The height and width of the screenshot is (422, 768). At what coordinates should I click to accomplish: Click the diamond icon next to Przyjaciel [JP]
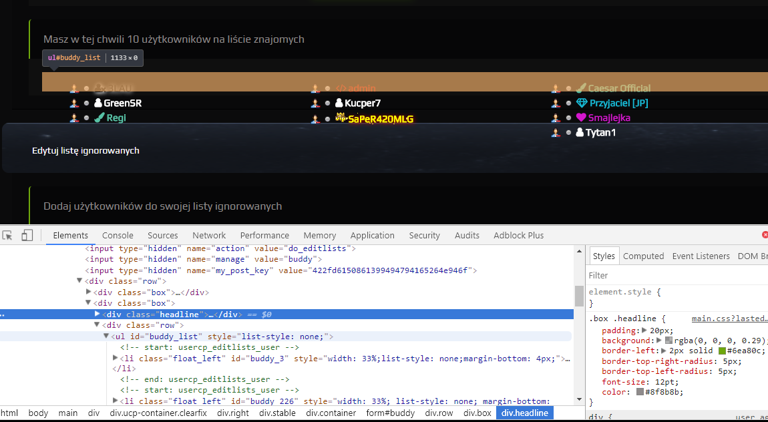(x=582, y=103)
